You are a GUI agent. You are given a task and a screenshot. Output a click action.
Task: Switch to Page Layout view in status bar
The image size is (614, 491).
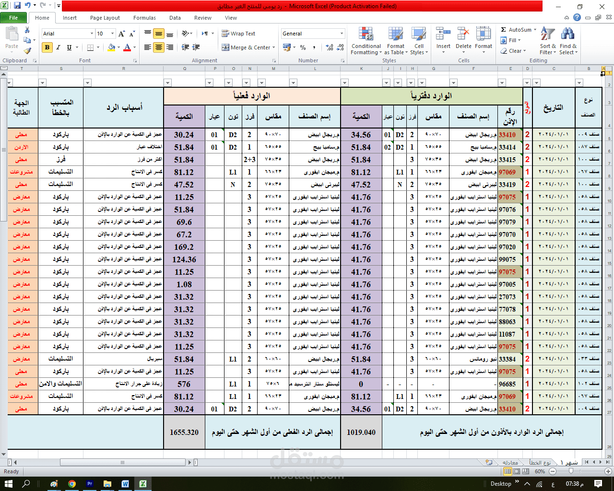pyautogui.click(x=517, y=471)
